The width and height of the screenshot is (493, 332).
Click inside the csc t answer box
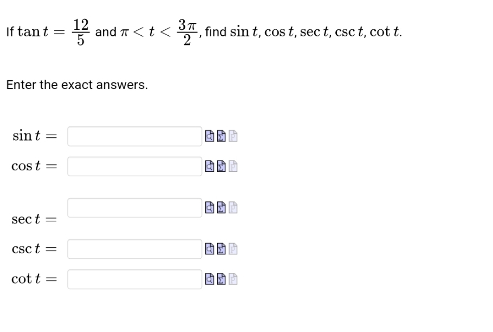pyautogui.click(x=134, y=249)
